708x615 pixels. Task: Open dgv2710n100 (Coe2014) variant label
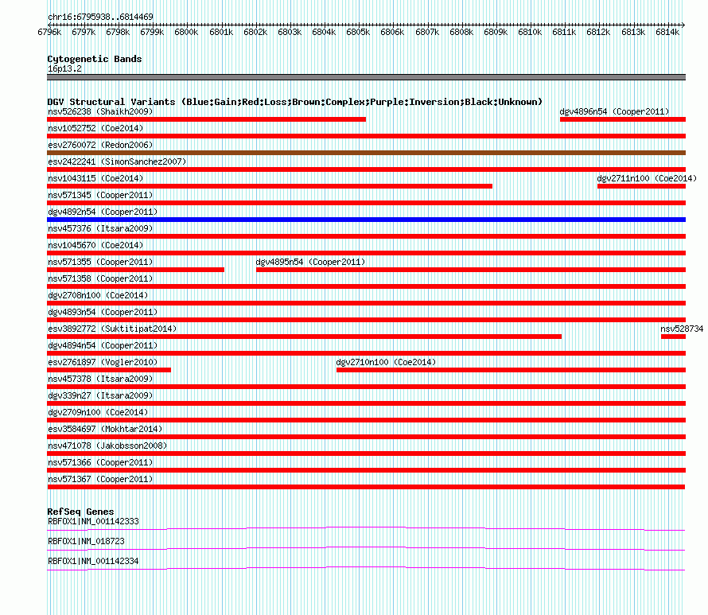tap(386, 362)
